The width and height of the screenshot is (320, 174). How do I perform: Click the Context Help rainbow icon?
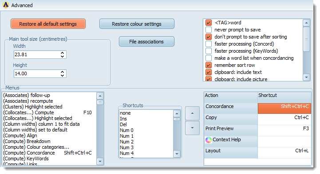pyautogui.click(x=208, y=140)
